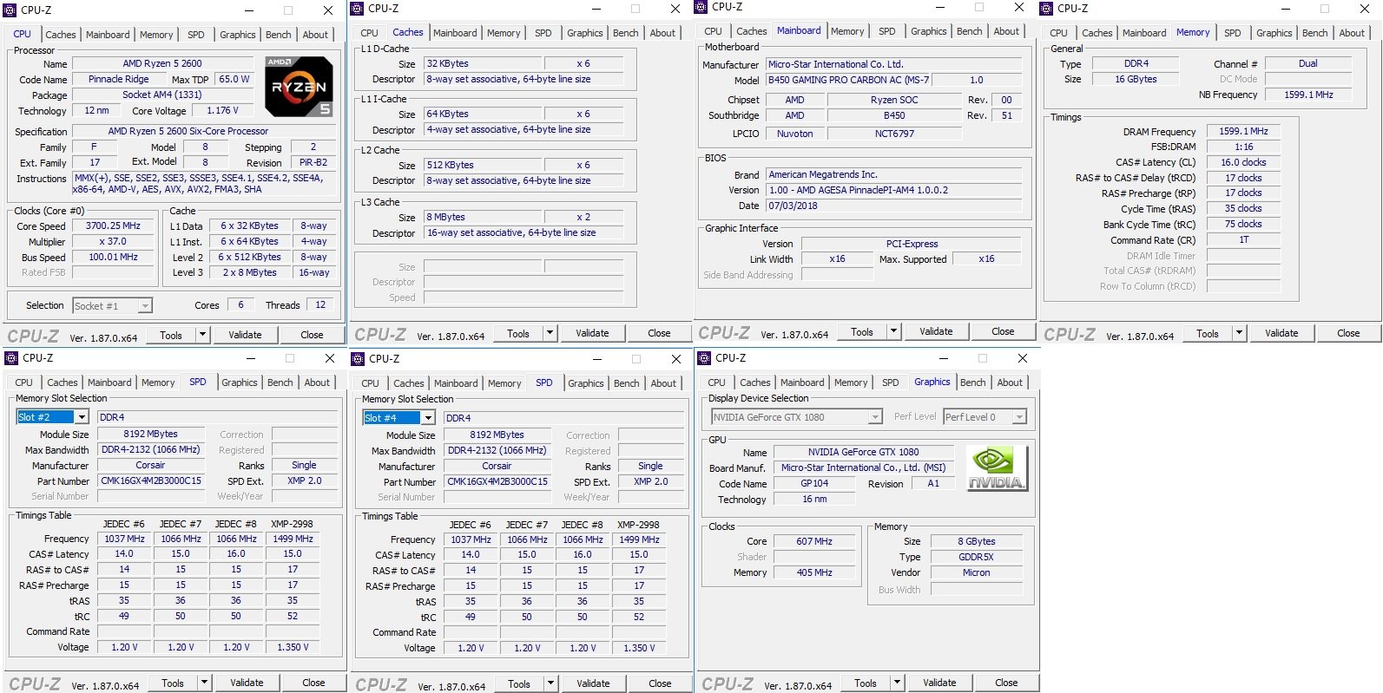Click the GP104 code name value
Image resolution: width=1383 pixels, height=693 pixels.
click(814, 483)
